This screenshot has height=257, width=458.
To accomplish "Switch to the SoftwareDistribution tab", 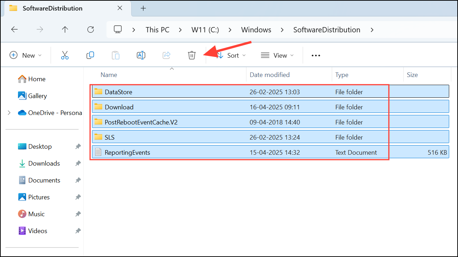I will 52,8.
